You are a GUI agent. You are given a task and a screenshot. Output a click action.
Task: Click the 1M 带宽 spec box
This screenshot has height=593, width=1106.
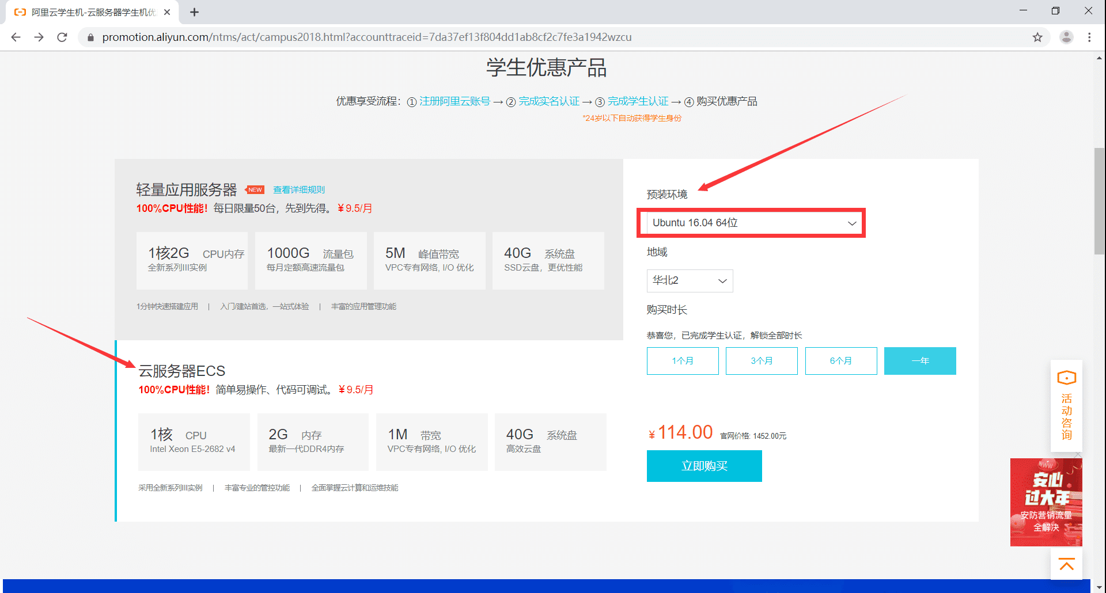[431, 442]
